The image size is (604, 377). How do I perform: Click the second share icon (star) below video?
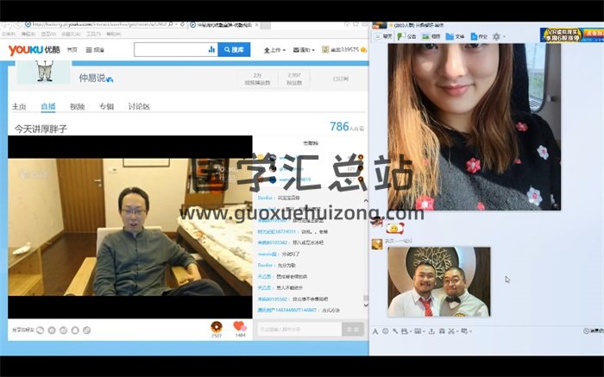tap(52, 330)
